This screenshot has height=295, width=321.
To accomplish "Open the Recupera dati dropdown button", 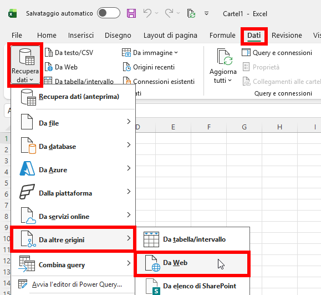I will (x=25, y=65).
